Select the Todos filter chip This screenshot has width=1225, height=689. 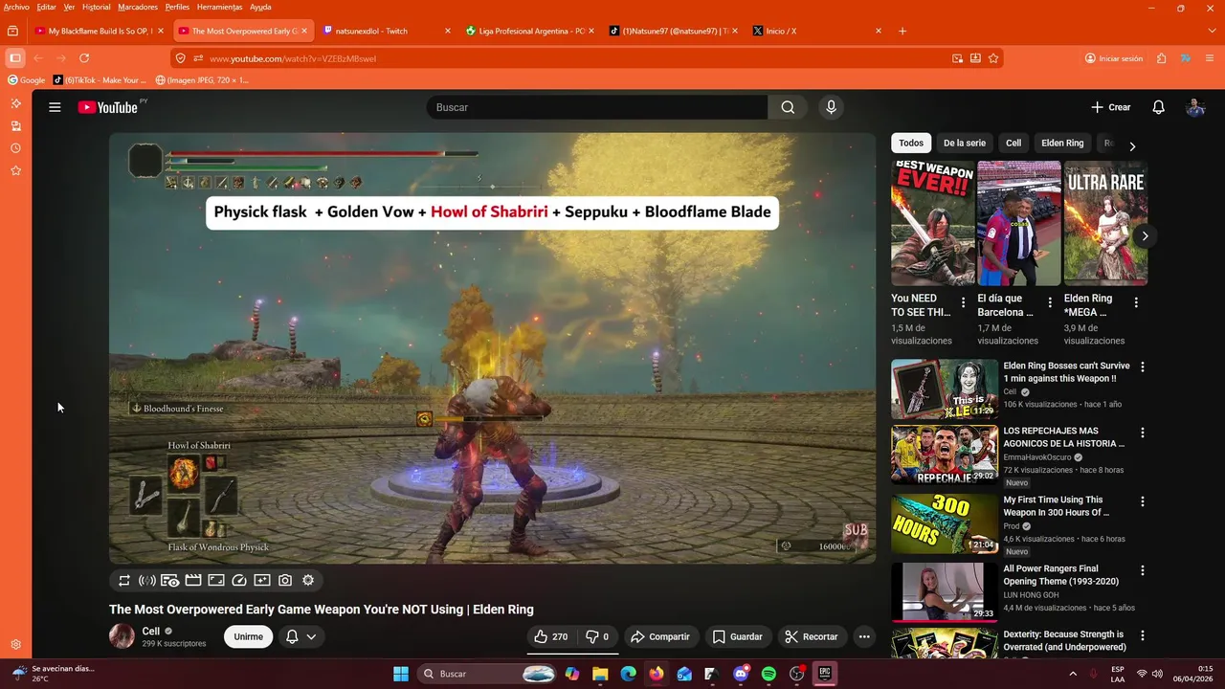tap(911, 143)
